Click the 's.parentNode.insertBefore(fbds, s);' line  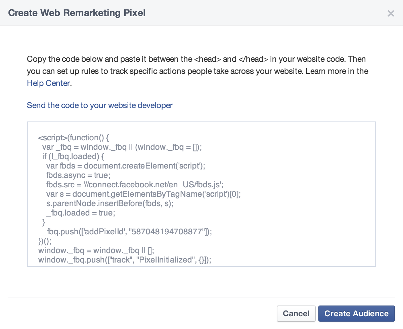(110, 203)
